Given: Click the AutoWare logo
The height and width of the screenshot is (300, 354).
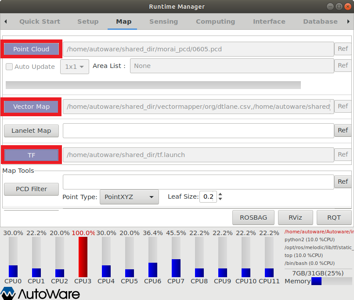Looking at the screenshot, I should pyautogui.click(x=40, y=293).
